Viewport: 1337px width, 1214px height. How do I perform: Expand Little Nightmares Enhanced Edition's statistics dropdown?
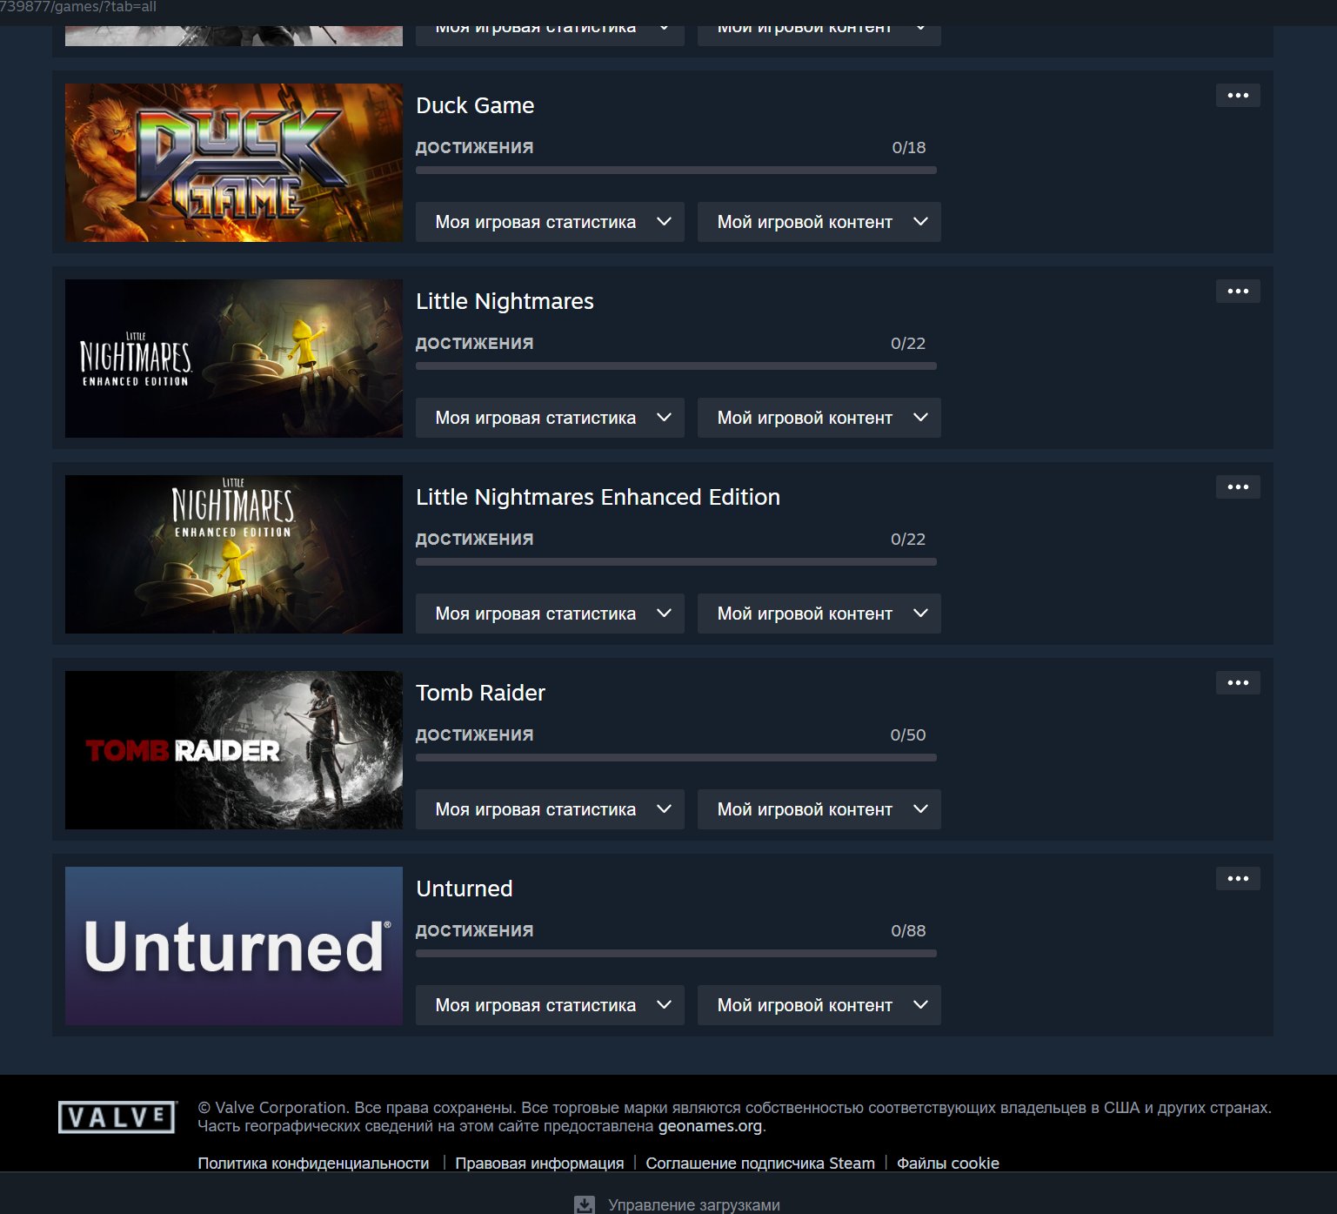pyautogui.click(x=550, y=614)
